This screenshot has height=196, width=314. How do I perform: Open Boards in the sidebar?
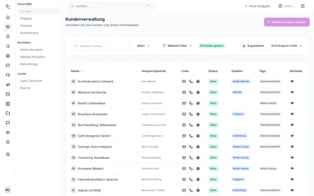click(25, 88)
